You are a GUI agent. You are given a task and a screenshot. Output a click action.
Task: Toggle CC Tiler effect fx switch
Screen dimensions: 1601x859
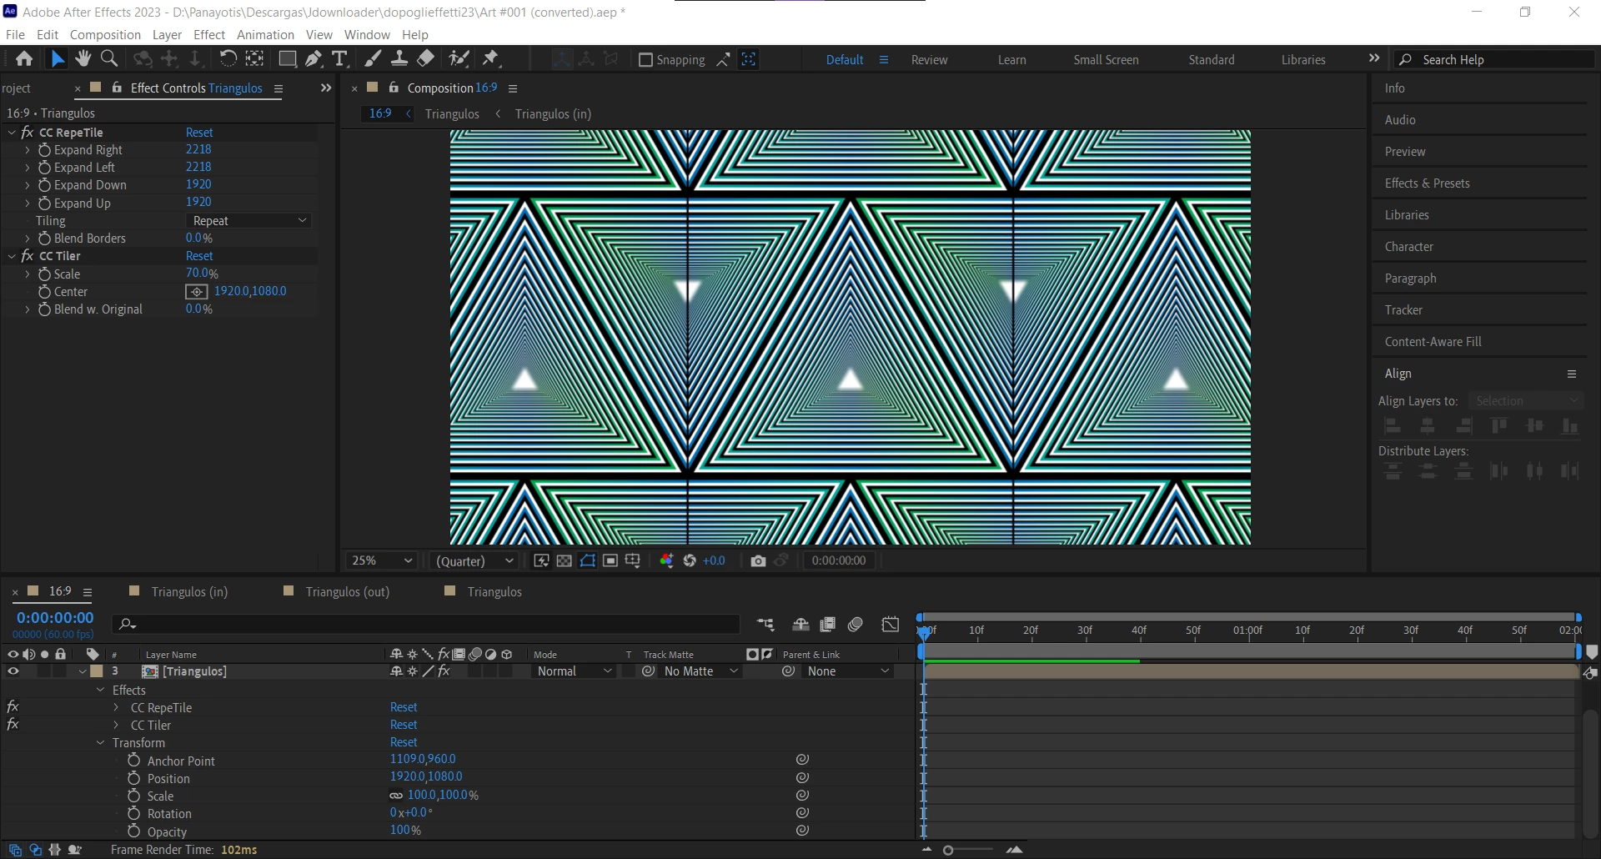click(13, 725)
